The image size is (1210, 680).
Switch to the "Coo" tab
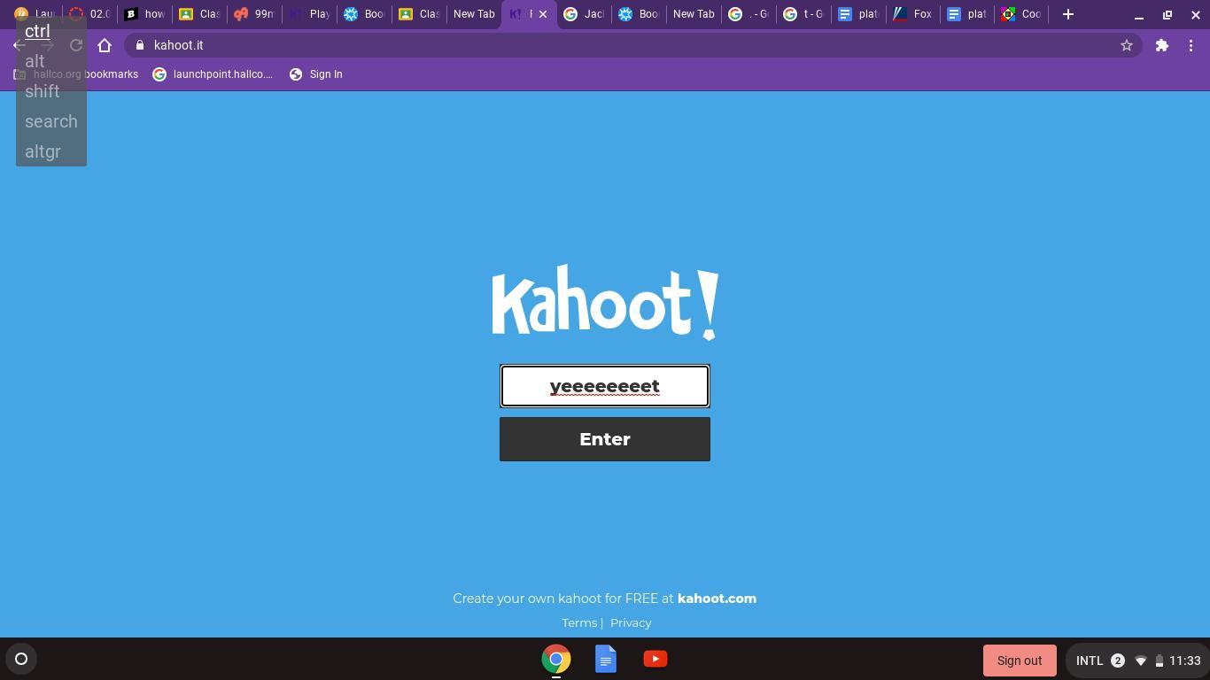pyautogui.click(x=1023, y=14)
